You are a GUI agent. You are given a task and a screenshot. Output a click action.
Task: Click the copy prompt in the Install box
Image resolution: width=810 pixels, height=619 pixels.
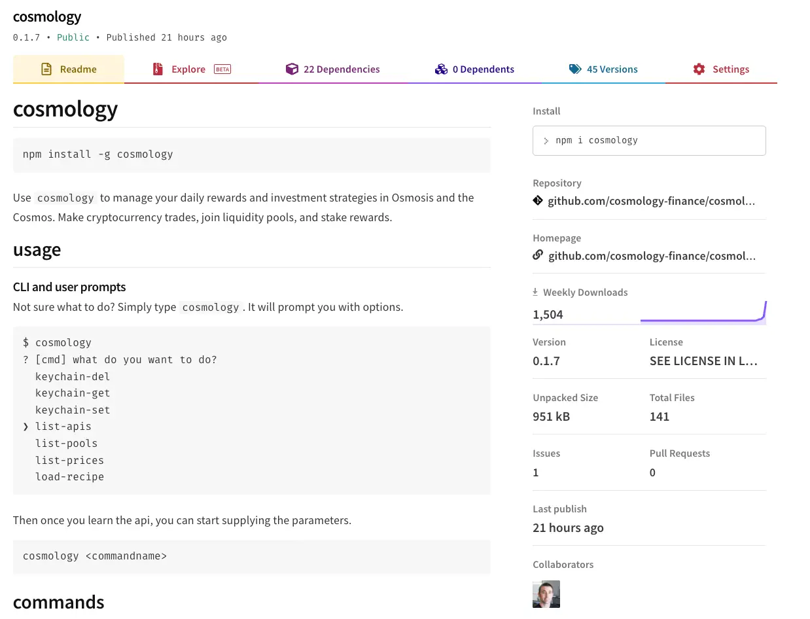546,141
